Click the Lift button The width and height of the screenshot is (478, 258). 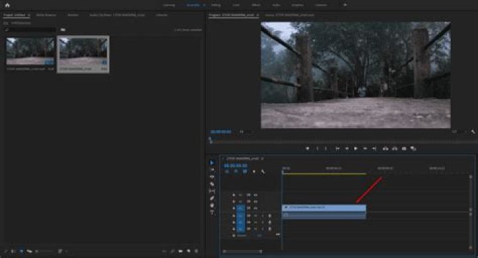[x=386, y=149]
